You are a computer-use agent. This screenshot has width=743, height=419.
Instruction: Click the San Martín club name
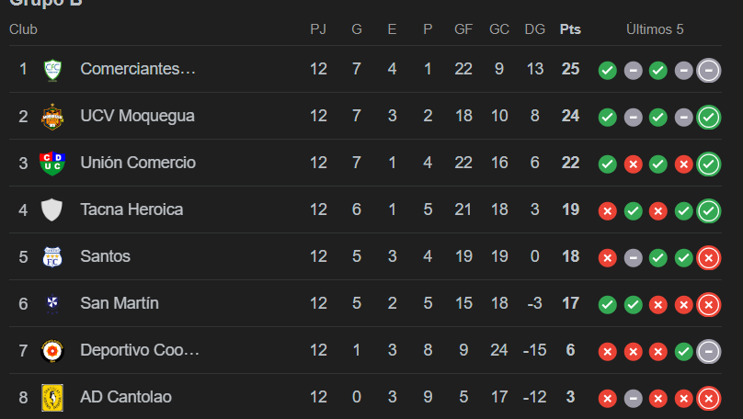[x=120, y=303]
